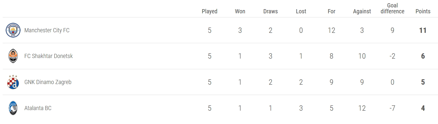Open the GNK Dinamo Zagreb team link

tap(48, 82)
